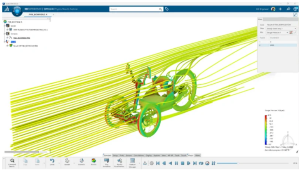Switch to the Plots toolbar tab
Image resolution: width=300 pixels, height=172 pixels.
coord(122,156)
